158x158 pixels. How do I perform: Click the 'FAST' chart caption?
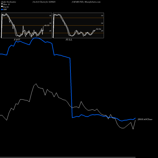tap(17, 40)
